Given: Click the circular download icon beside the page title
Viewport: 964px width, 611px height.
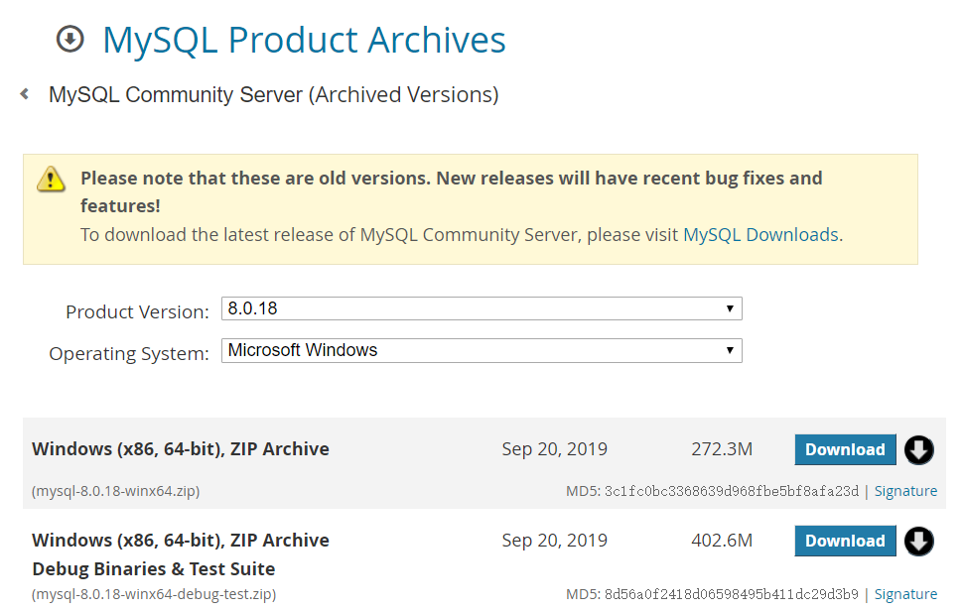Looking at the screenshot, I should coord(70,39).
